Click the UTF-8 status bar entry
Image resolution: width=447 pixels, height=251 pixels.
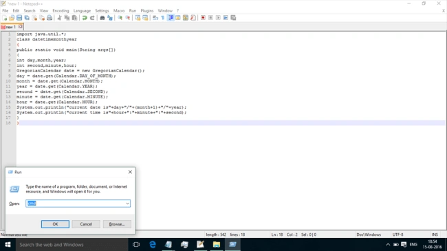coord(397,234)
